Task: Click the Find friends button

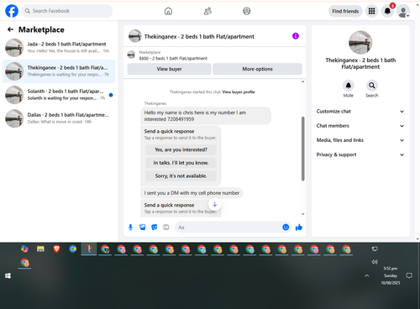Action: [345, 11]
